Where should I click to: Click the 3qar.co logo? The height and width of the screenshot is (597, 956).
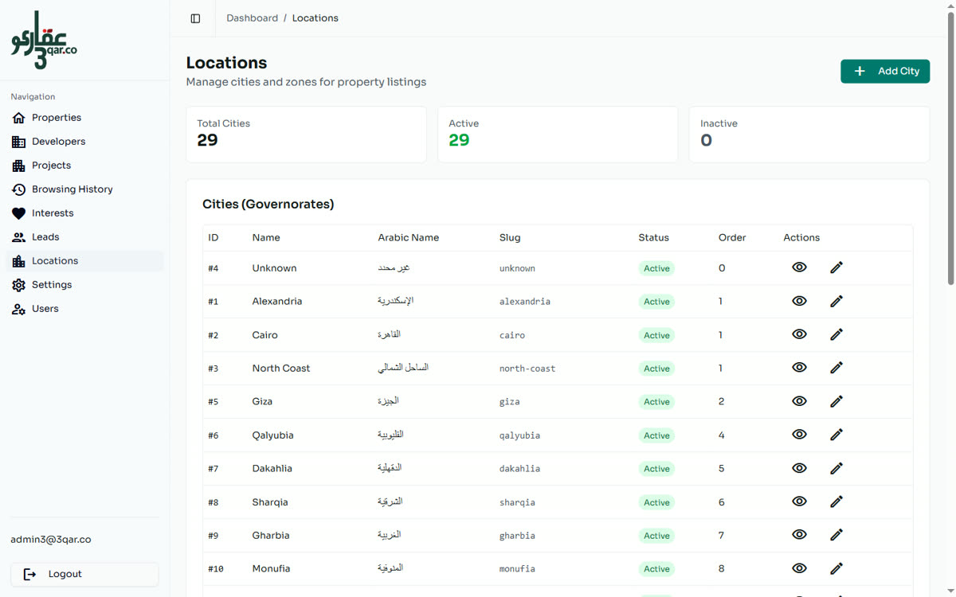44,40
